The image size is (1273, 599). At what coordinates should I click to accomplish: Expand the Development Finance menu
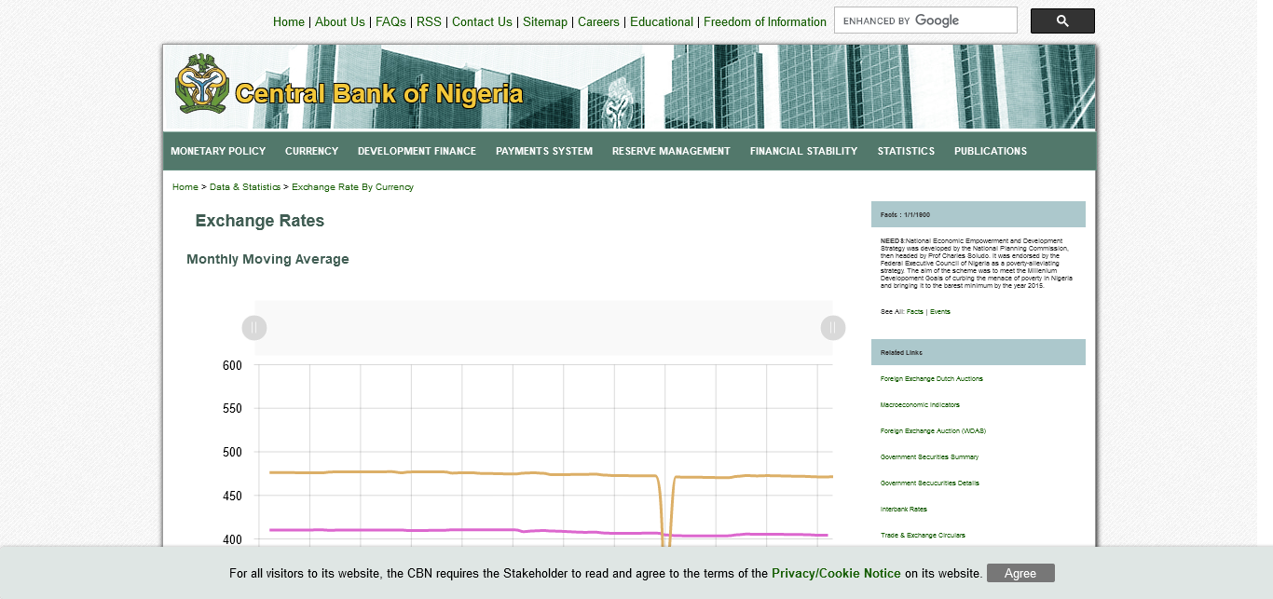tap(417, 151)
